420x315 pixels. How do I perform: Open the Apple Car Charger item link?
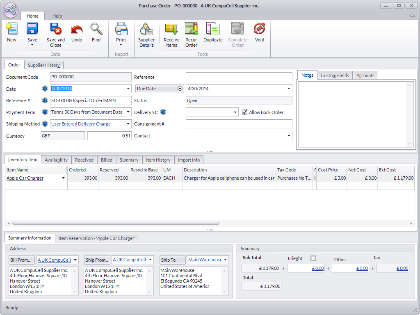(25, 178)
